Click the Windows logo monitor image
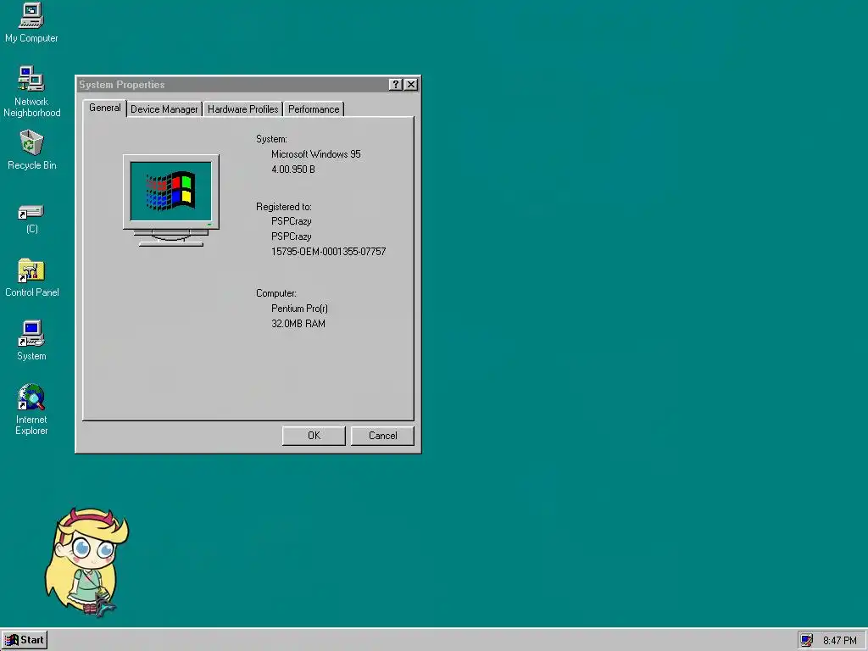Screen dimensions: 868x651 tap(171, 200)
